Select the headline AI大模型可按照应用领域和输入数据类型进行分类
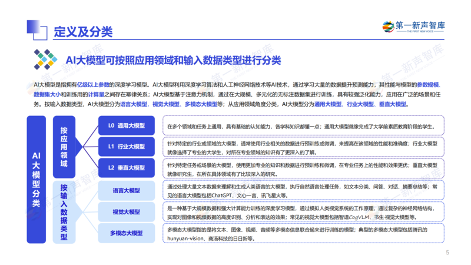The image size is (471, 265). tap(173, 60)
